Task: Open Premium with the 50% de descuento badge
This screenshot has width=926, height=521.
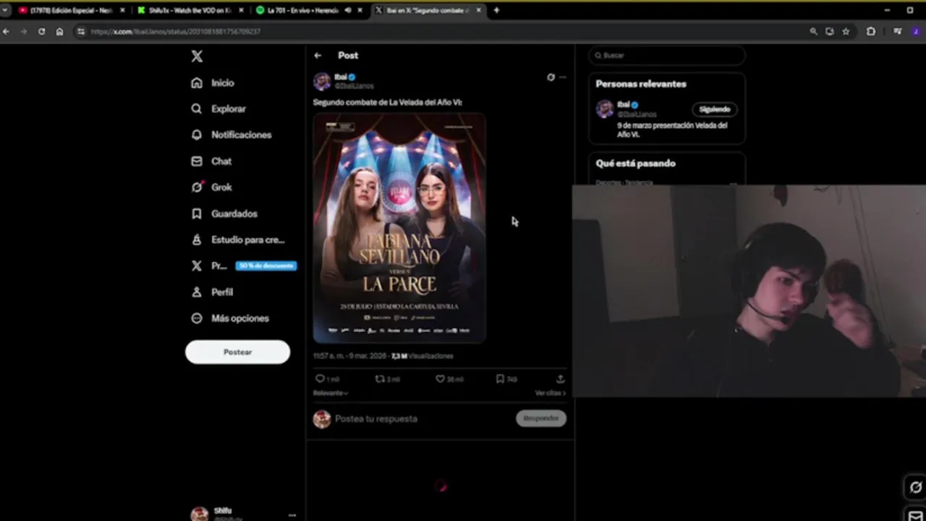Action: tap(243, 266)
